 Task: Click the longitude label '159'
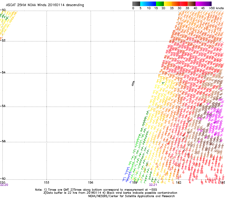pos(135,182)
